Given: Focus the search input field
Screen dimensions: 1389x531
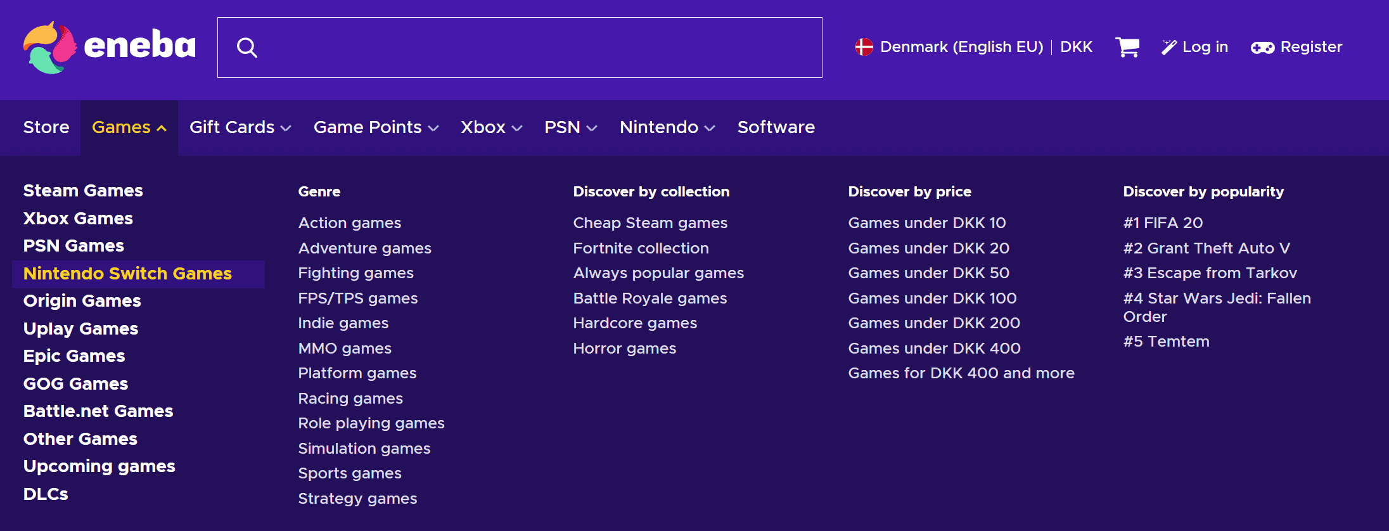Looking at the screenshot, I should coord(520,48).
